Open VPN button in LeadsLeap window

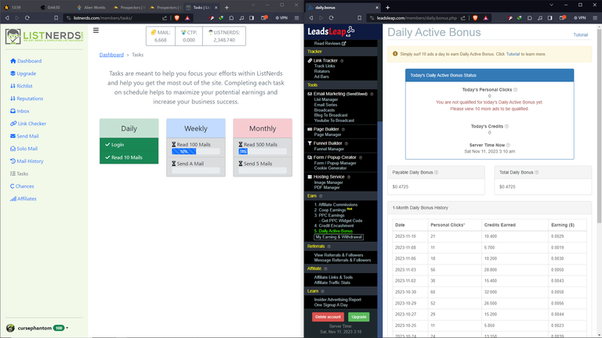coord(580,18)
